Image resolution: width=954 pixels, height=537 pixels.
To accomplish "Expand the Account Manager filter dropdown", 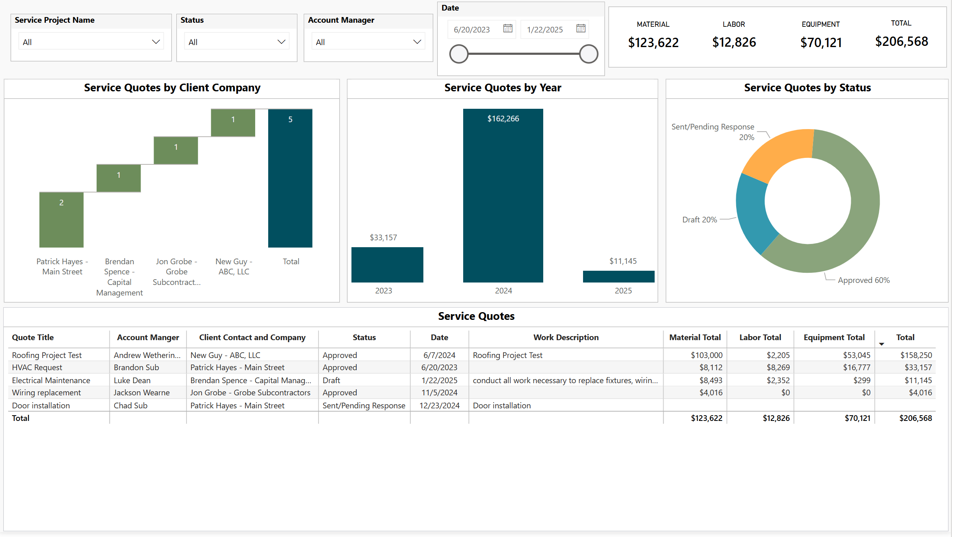I will [x=417, y=42].
